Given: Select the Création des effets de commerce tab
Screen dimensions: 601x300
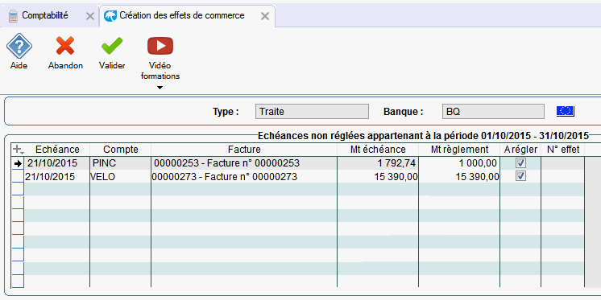Looking at the screenshot, I should [182, 16].
